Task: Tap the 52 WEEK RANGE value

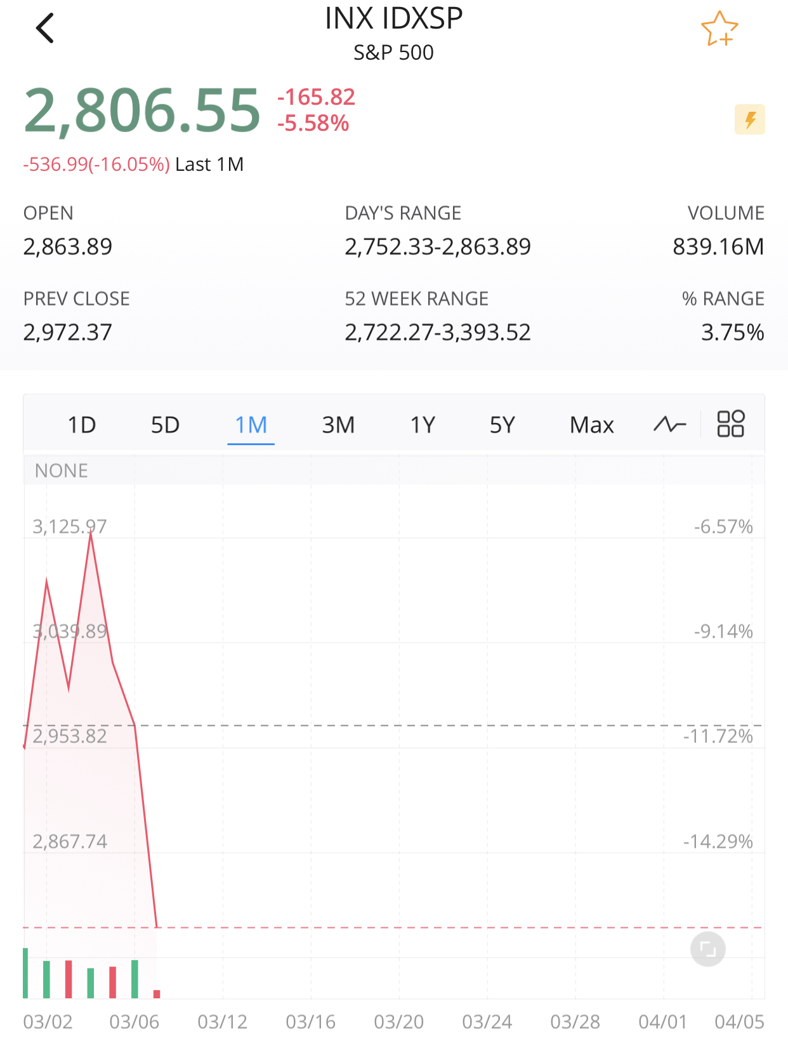Action: pyautogui.click(x=438, y=332)
